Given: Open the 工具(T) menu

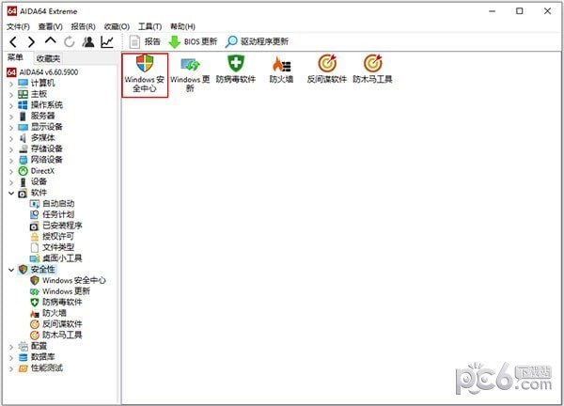Looking at the screenshot, I should click(149, 26).
